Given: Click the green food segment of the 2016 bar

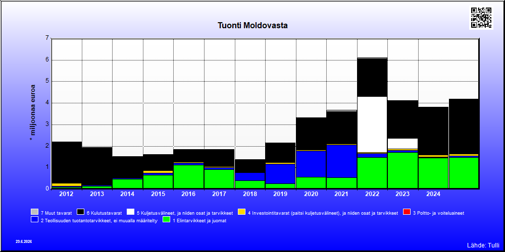Looking at the screenshot, I should [189, 176].
